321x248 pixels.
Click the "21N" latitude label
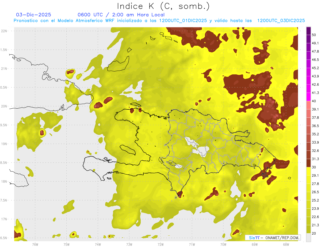point(4,69)
